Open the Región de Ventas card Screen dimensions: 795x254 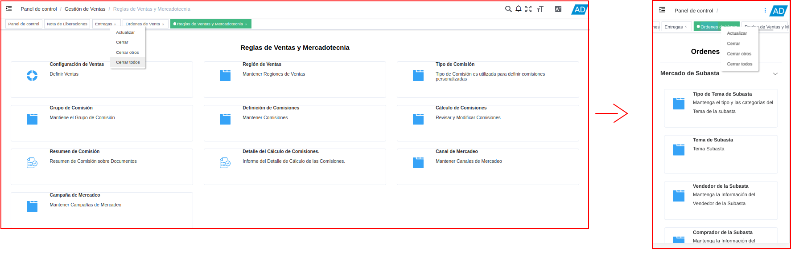[x=294, y=79]
